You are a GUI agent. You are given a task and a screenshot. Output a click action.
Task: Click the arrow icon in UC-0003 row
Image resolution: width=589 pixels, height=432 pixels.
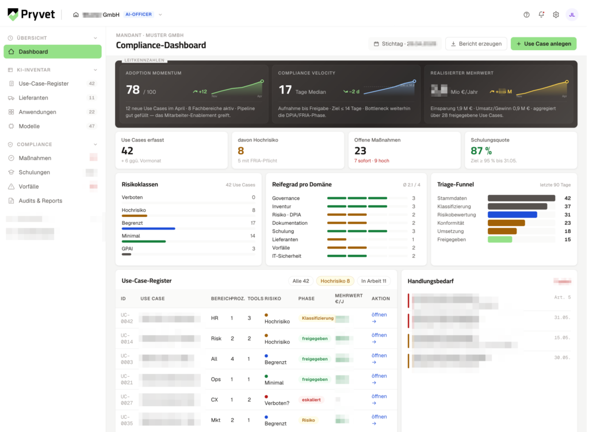pos(374,362)
